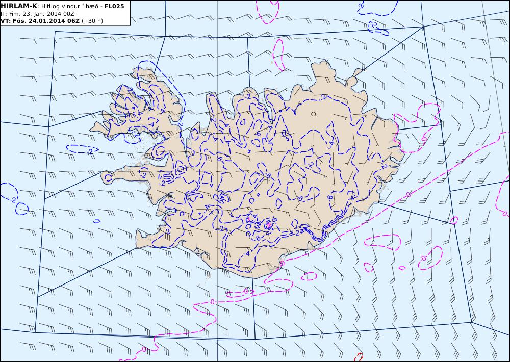Click the red contour mark at bottom edge

point(359,357)
